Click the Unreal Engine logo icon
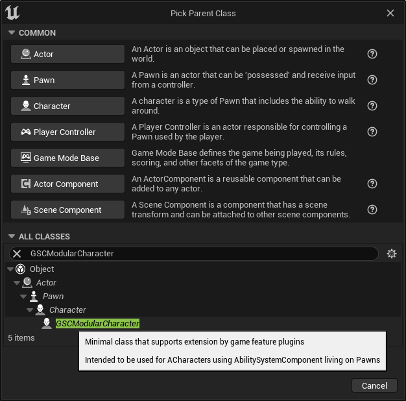The height and width of the screenshot is (401, 406). (x=13, y=13)
